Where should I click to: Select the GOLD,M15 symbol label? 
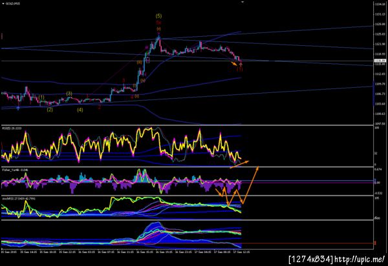click(13, 3)
